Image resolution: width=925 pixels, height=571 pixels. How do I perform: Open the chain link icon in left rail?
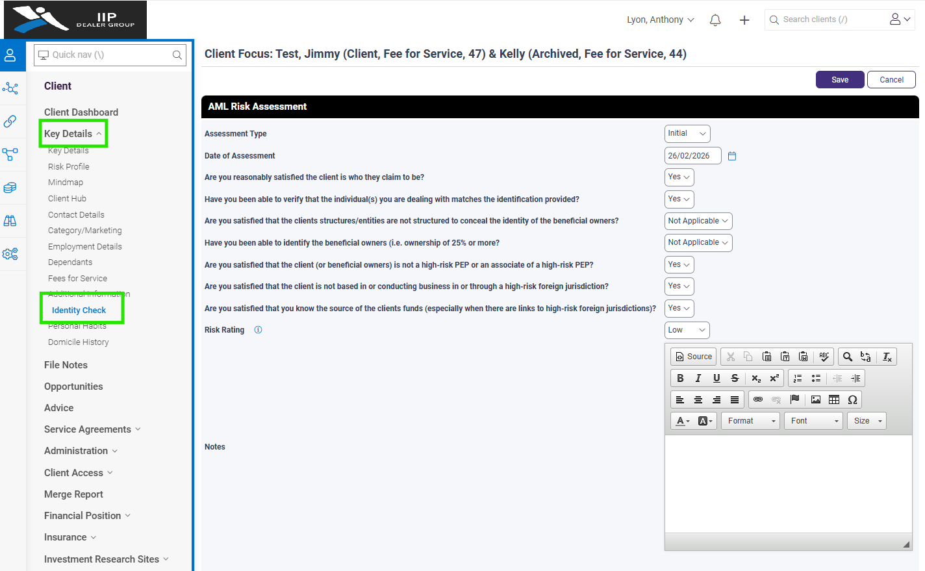click(10, 121)
